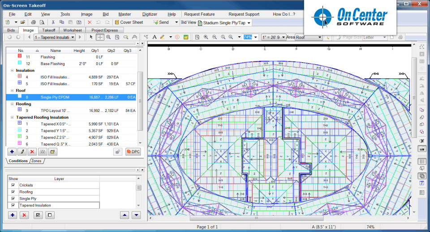Toggle the Roofing layer checkbox
The image size is (430, 232).
[13, 192]
